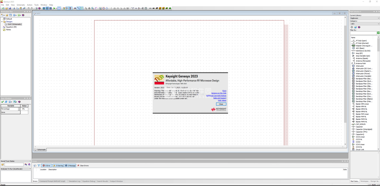The image size is (380, 186).
Task: Click the pan crosshair tool
Action: (89, 8)
